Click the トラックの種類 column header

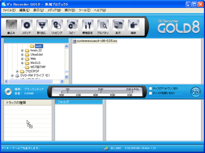(x=28, y=103)
